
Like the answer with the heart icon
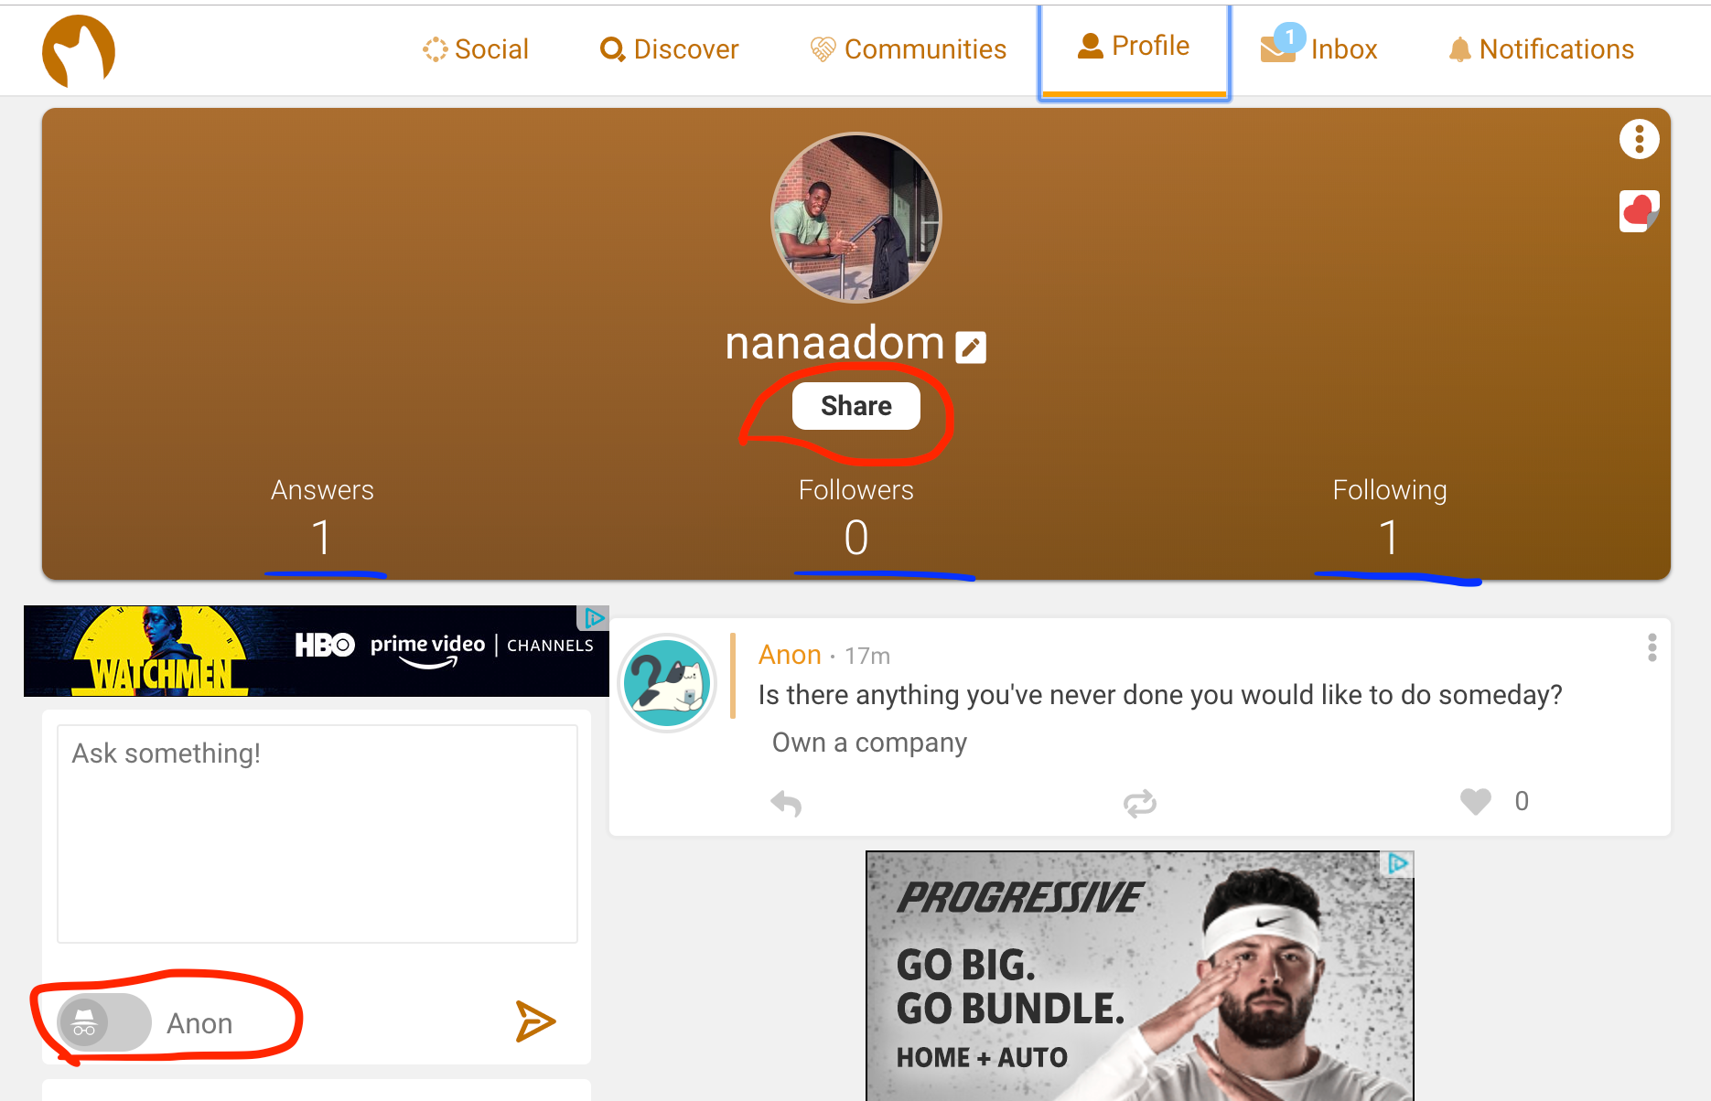pos(1476,801)
